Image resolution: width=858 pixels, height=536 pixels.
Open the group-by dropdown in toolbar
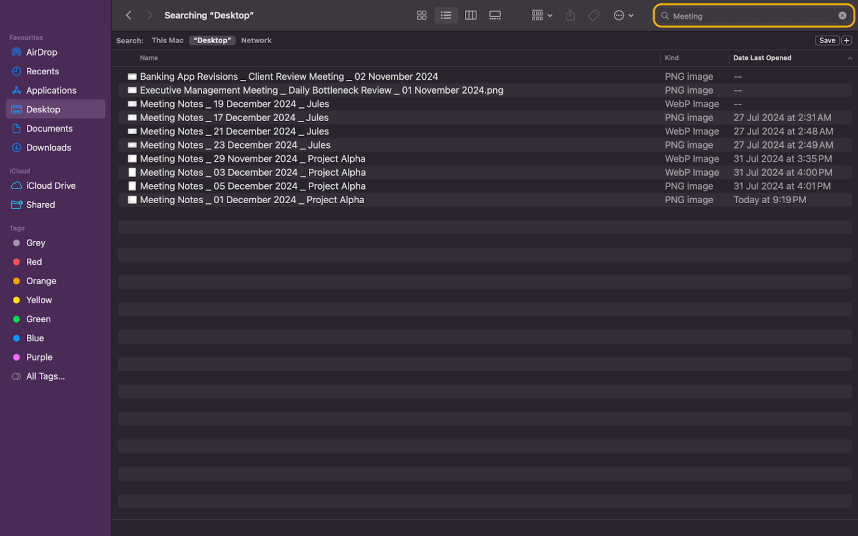(540, 15)
